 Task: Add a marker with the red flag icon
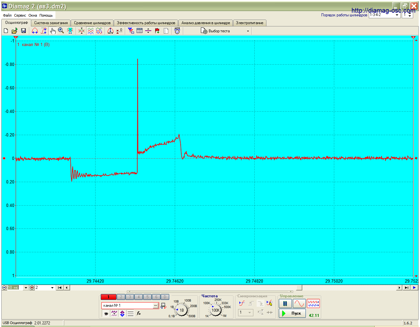click(157, 31)
